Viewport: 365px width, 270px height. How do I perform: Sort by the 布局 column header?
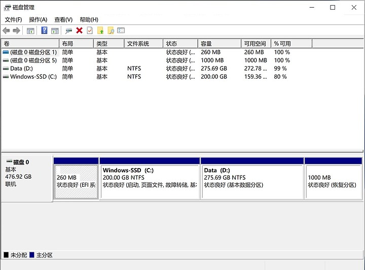point(77,44)
